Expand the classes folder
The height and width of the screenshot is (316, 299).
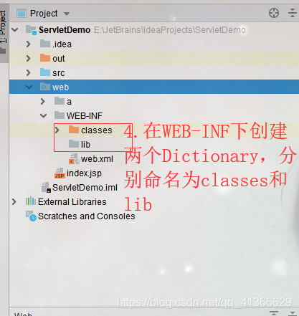click(57, 130)
